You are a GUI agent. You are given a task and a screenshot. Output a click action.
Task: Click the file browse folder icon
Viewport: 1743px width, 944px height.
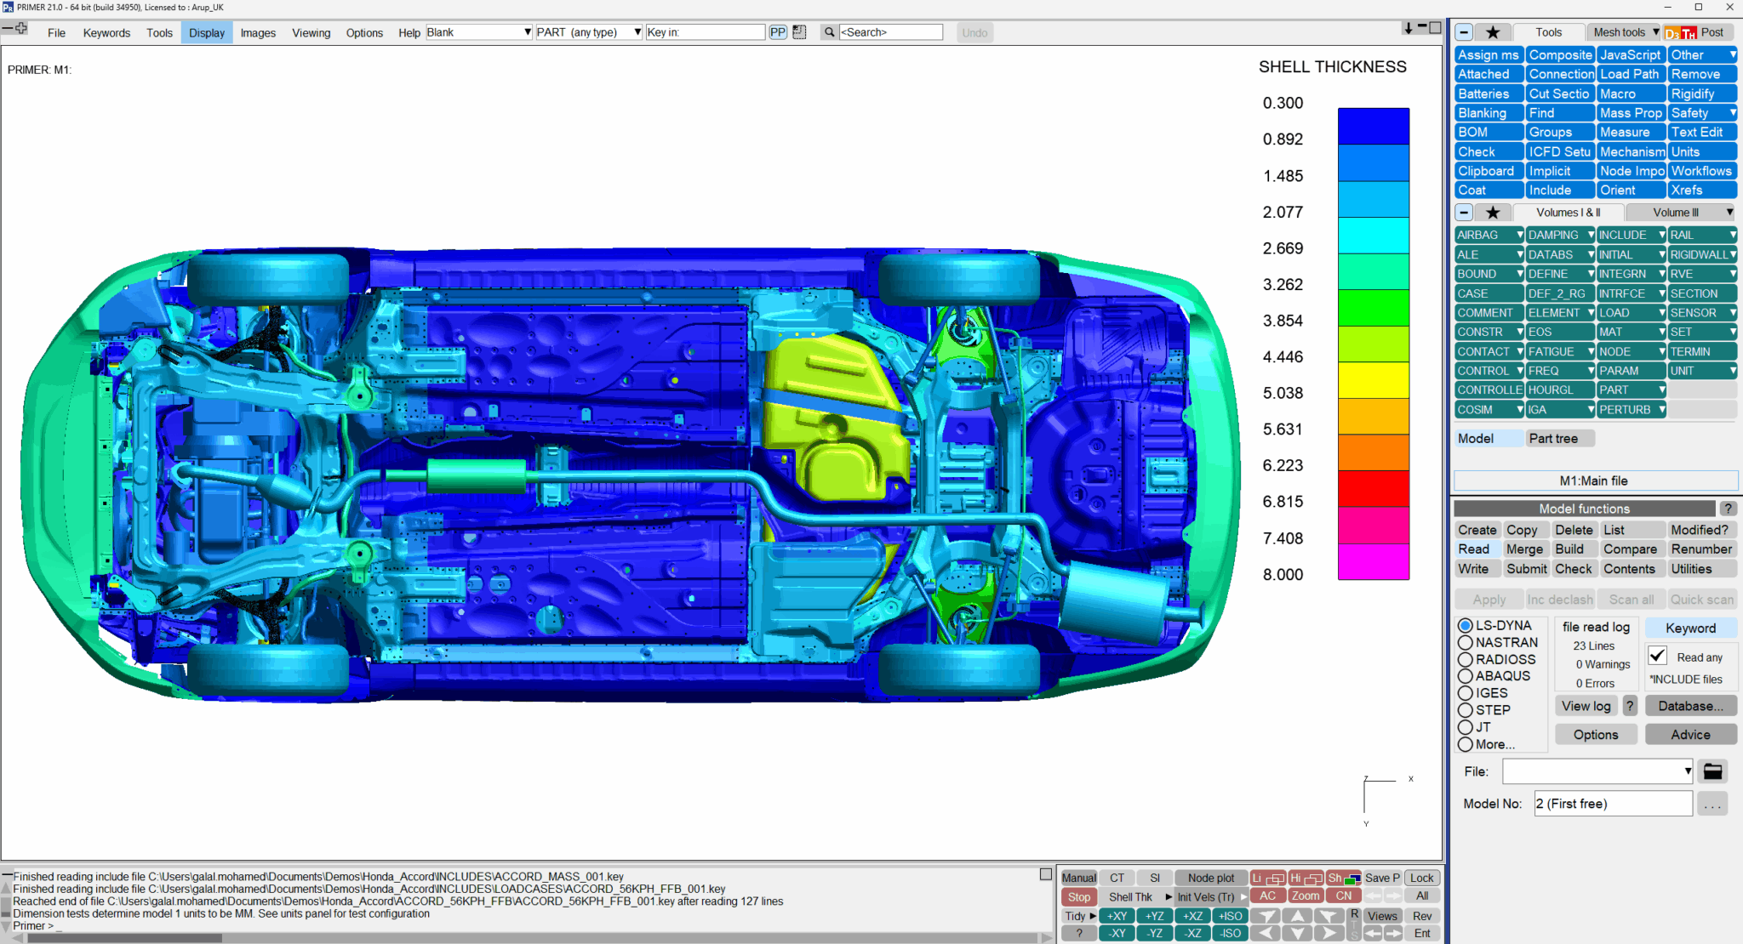click(1712, 771)
